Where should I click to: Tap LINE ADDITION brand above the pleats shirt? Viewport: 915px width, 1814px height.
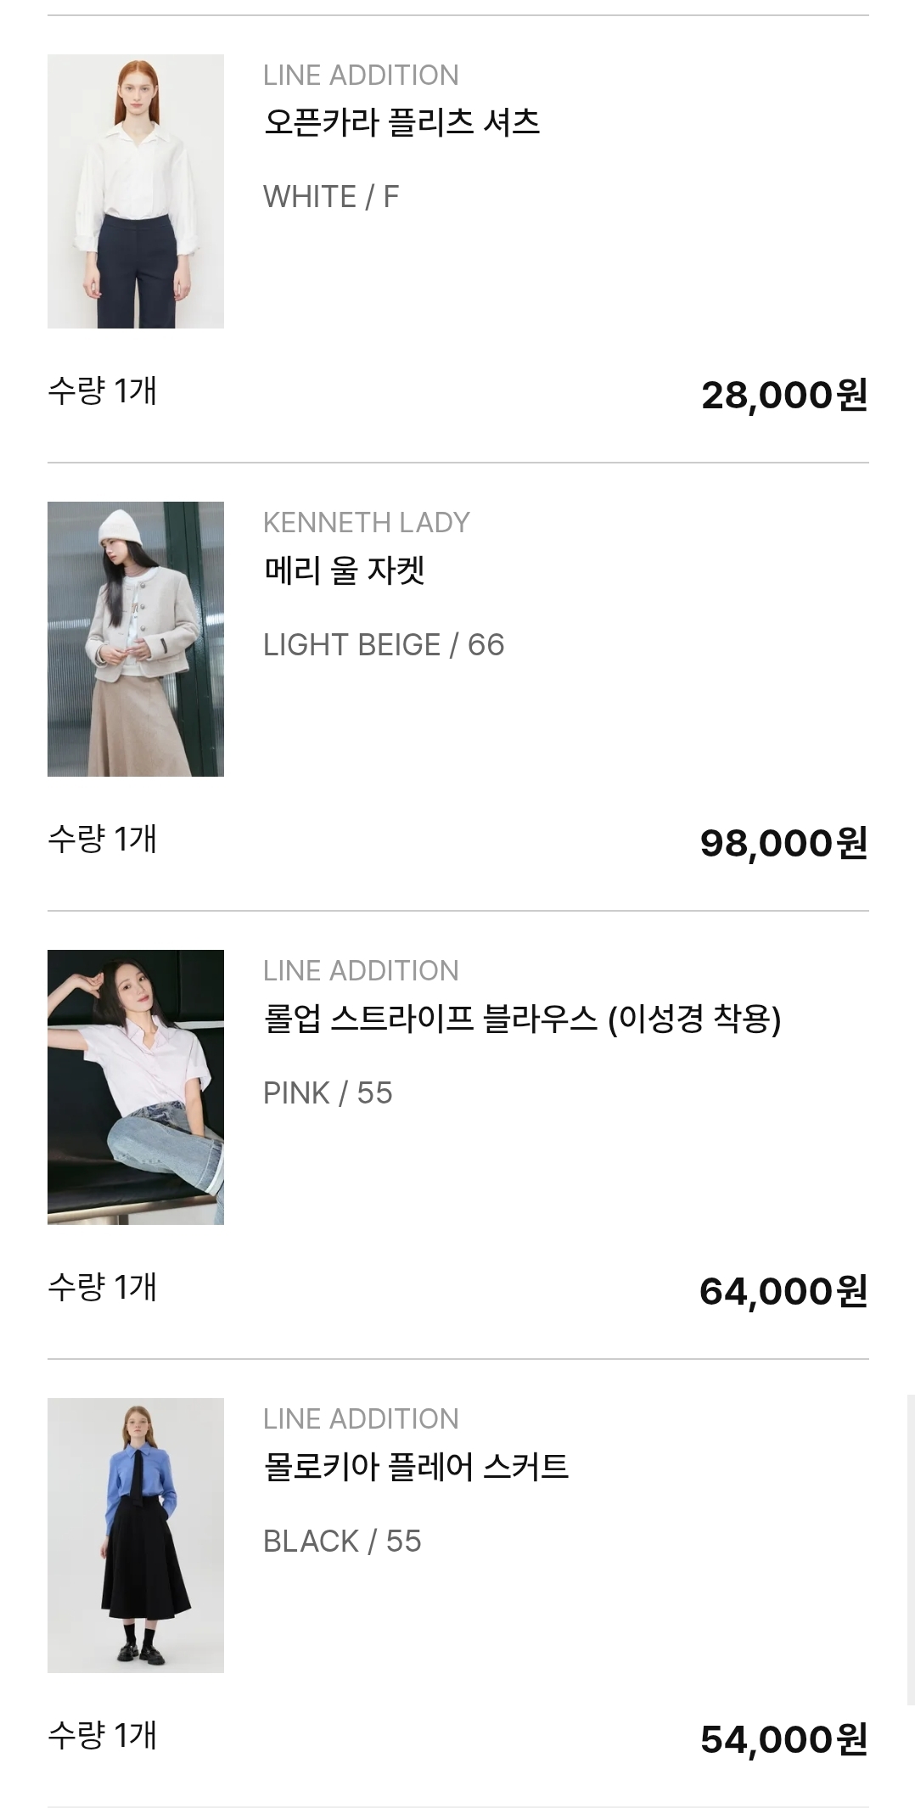click(x=361, y=76)
